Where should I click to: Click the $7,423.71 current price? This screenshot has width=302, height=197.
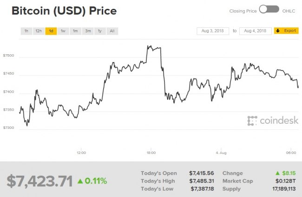click(x=39, y=181)
